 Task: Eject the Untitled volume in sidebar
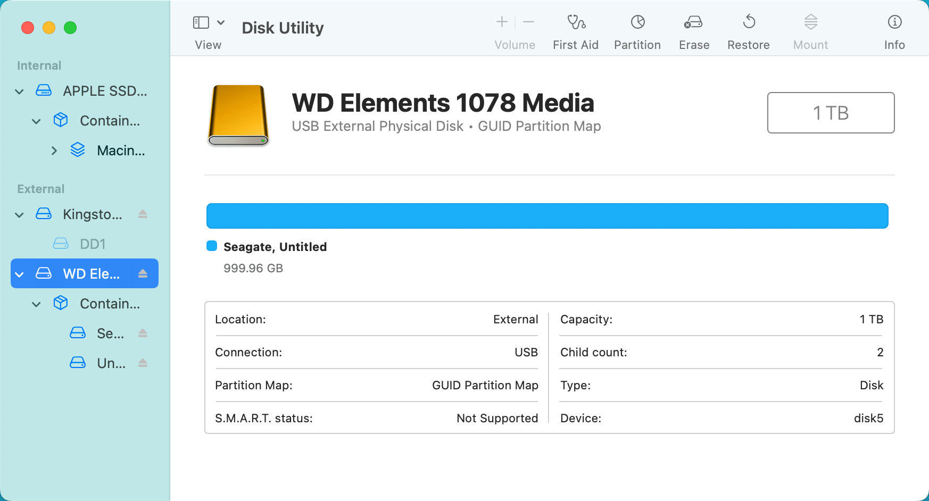[143, 363]
